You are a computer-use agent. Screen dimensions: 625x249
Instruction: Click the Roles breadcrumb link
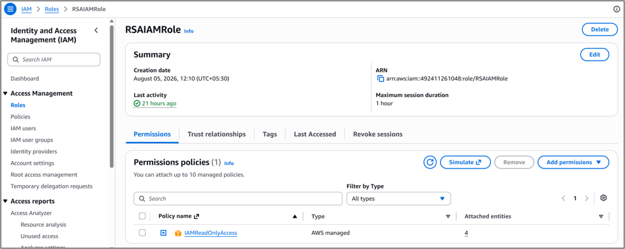pos(52,9)
